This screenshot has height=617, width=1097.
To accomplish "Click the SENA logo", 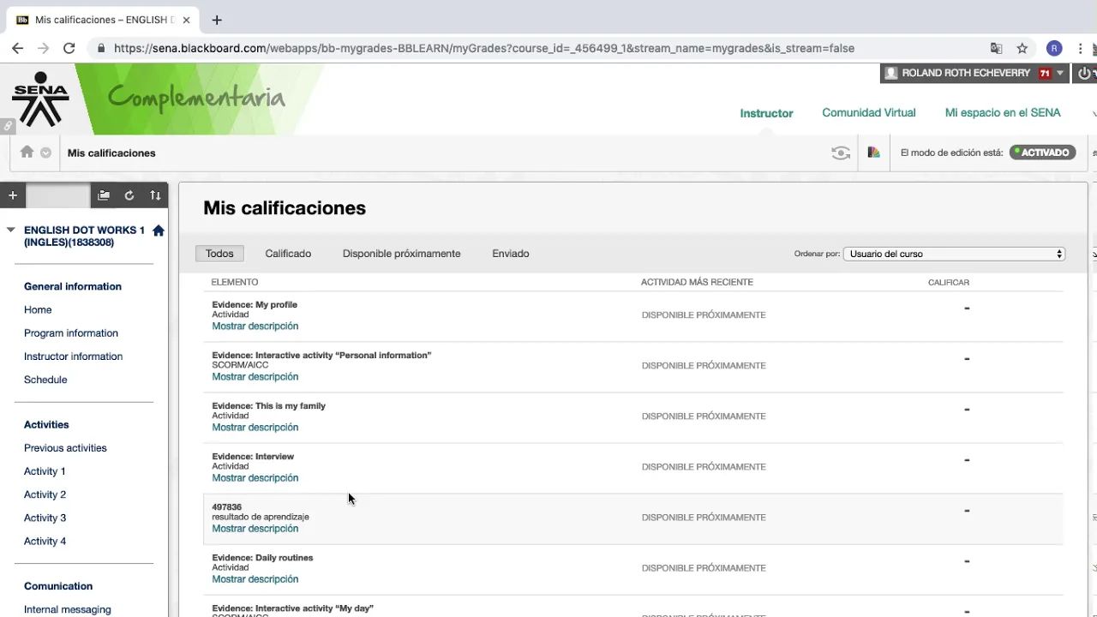I will tap(40, 99).
